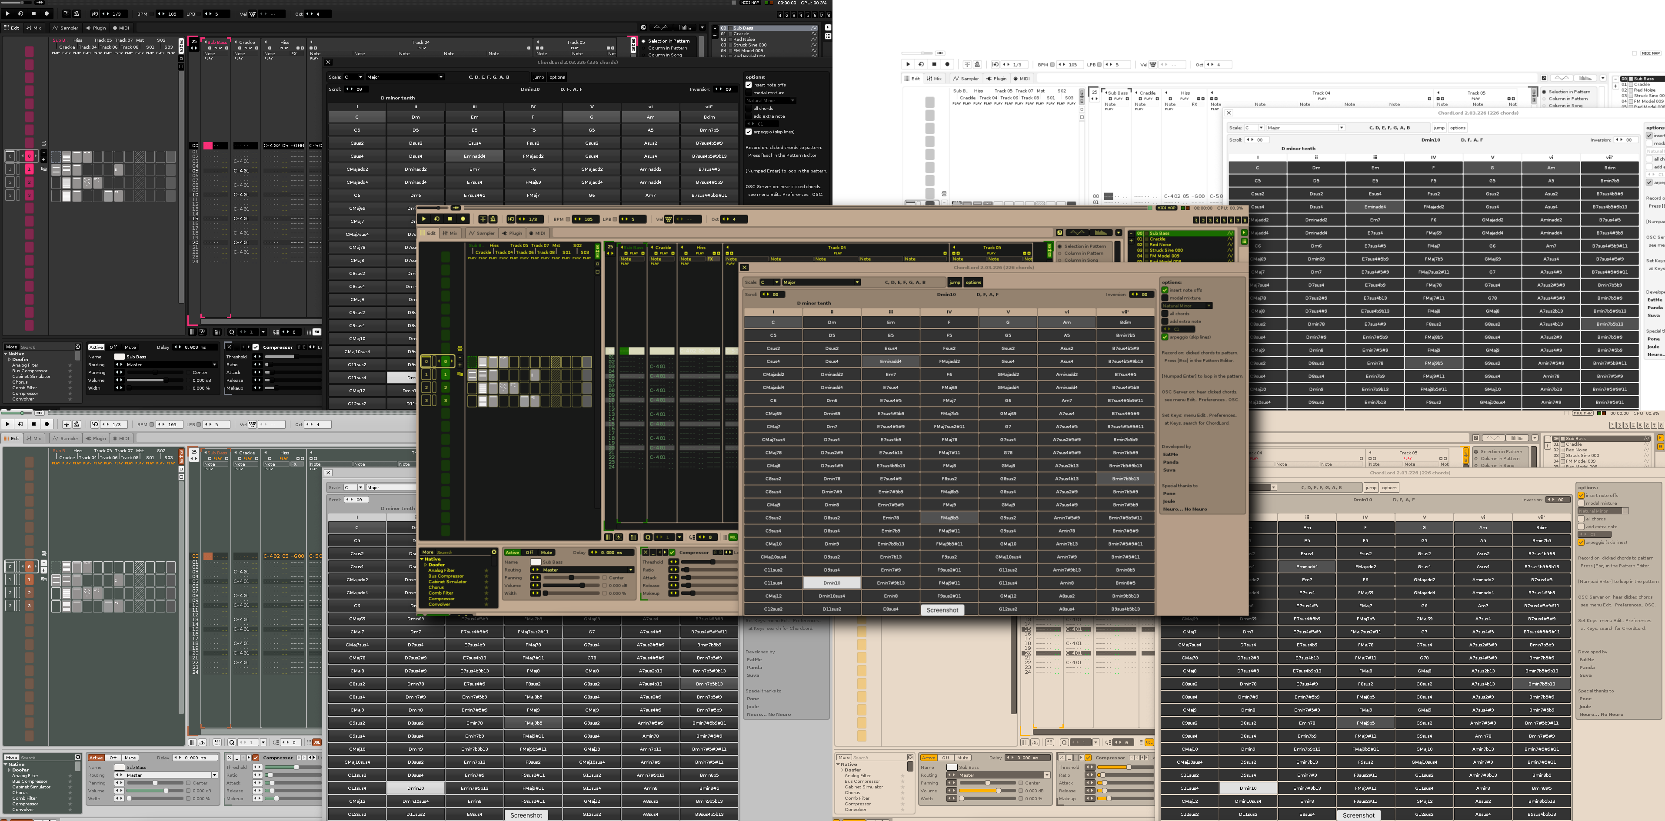Open the Sampler tab in front tan window
Screen dimensions: 1665x821
tap(482, 233)
